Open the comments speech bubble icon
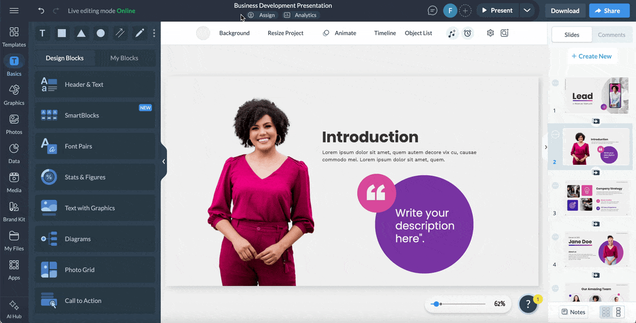Screen dimensions: 636x323 coord(433,11)
